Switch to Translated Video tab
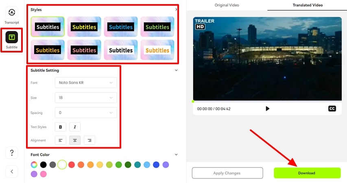This screenshot has width=347, height=183. 308,5
